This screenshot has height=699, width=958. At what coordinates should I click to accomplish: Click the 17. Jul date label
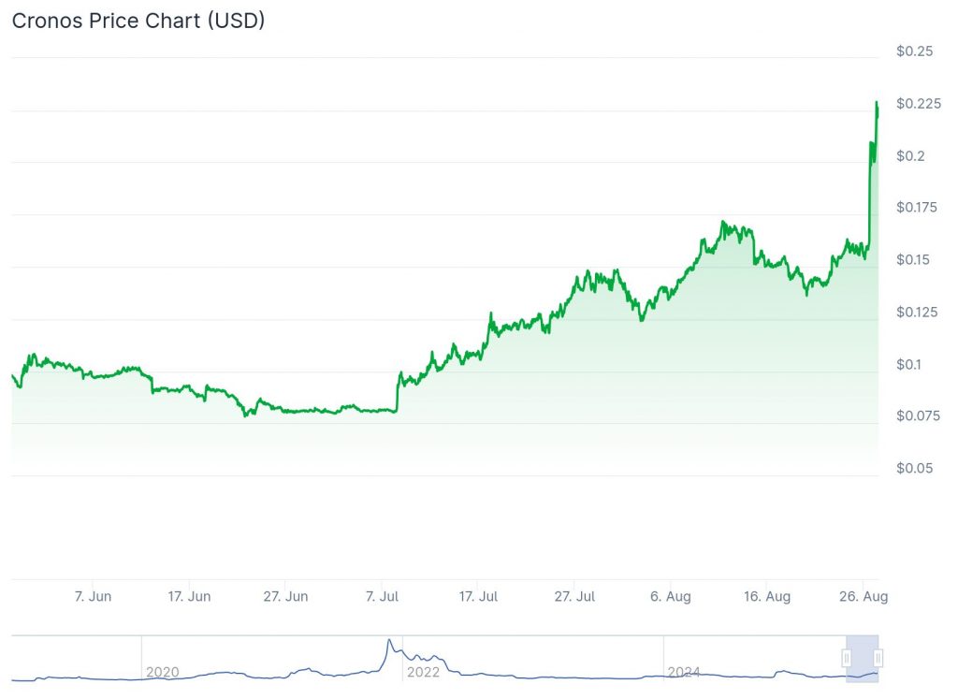coord(478,596)
